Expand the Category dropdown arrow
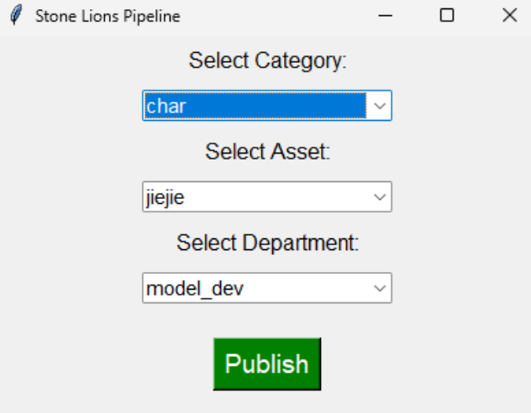The width and height of the screenshot is (531, 413). click(x=380, y=106)
